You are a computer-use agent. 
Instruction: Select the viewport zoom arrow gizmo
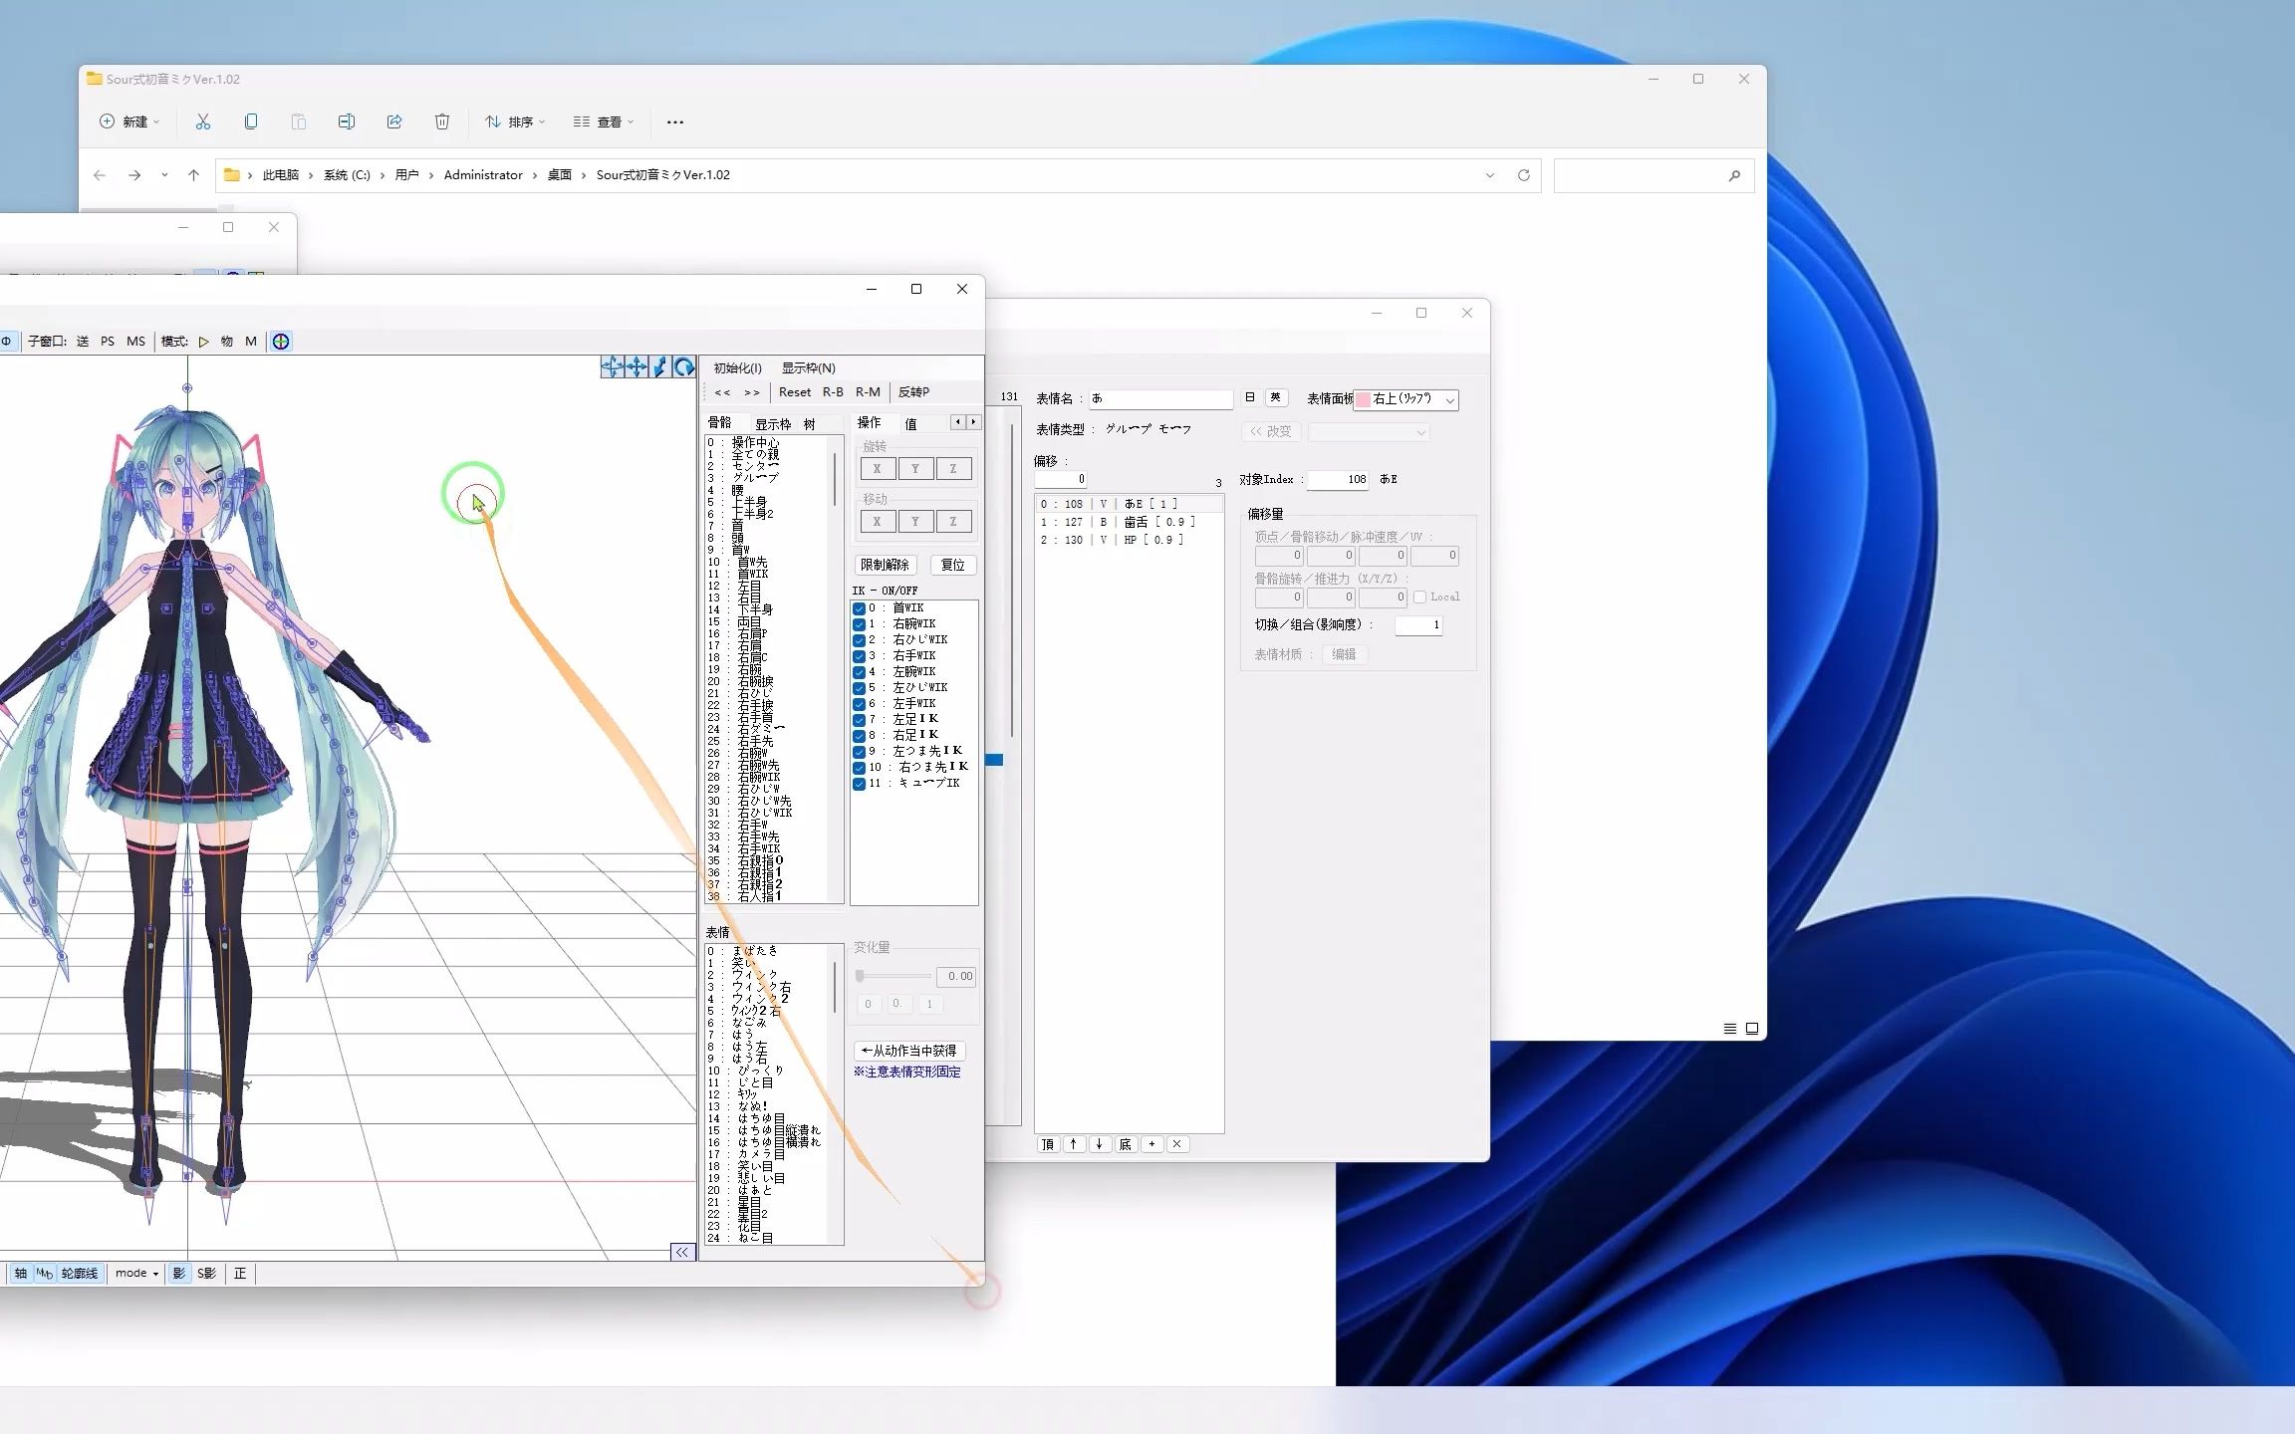click(x=659, y=367)
